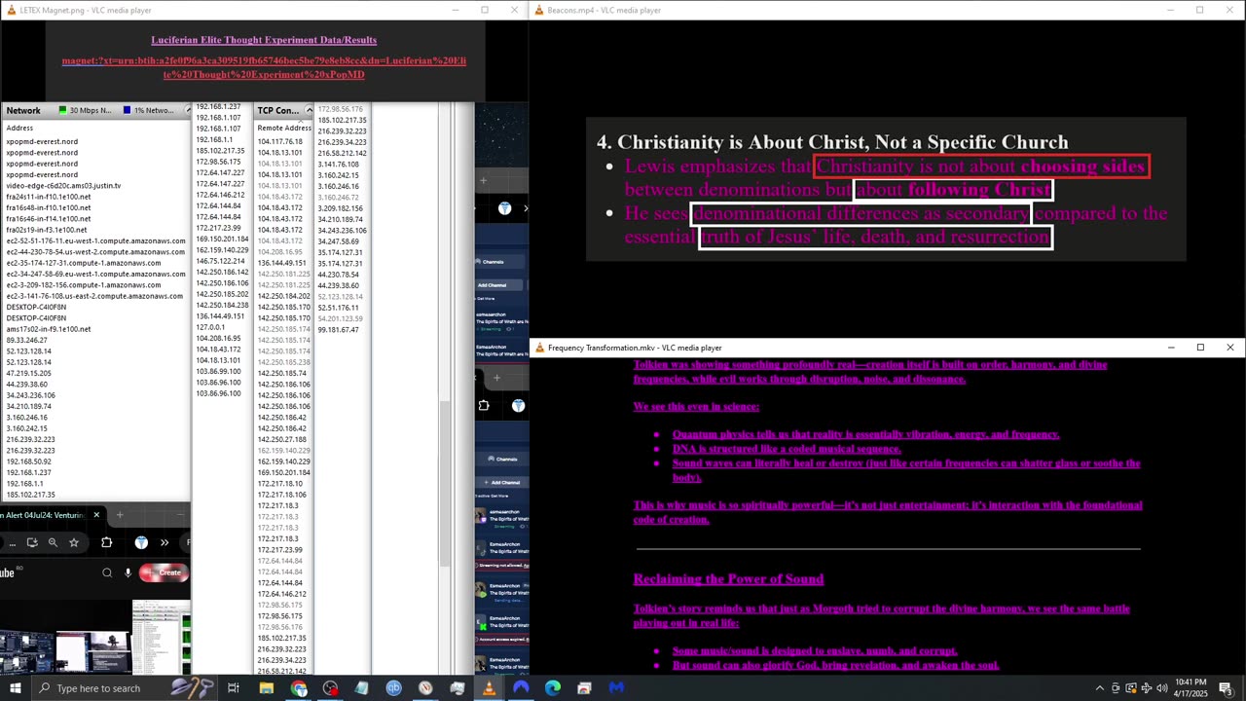Expand the hidden browser toolbar items chevron
Screen dimensions: 1246x701
[165, 542]
